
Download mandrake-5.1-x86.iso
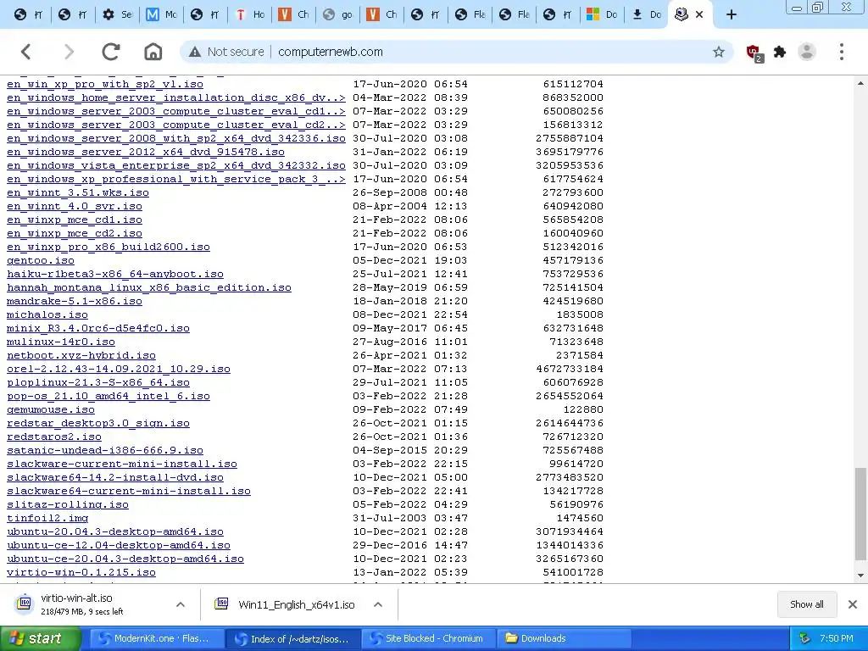click(75, 301)
